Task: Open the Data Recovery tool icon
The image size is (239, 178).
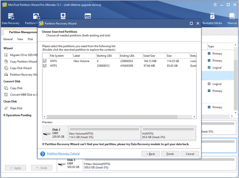Action: (11, 16)
